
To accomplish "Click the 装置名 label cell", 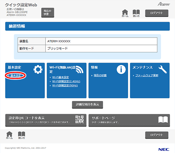I will pyautogui.click(x=31, y=41).
